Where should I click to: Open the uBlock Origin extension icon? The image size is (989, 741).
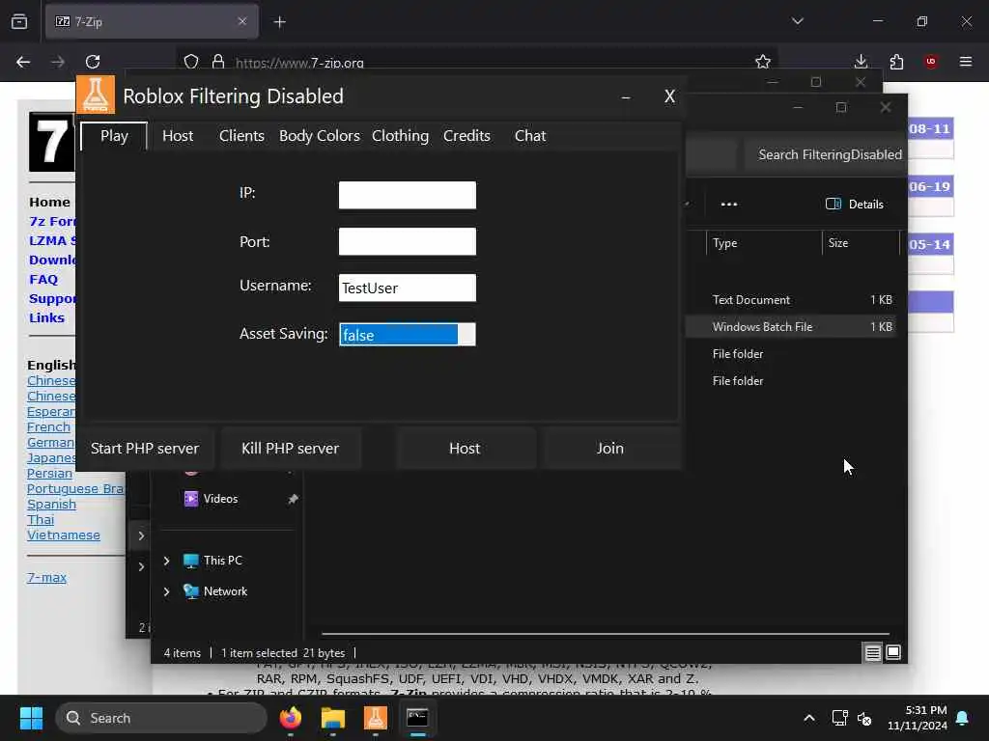coord(931,62)
